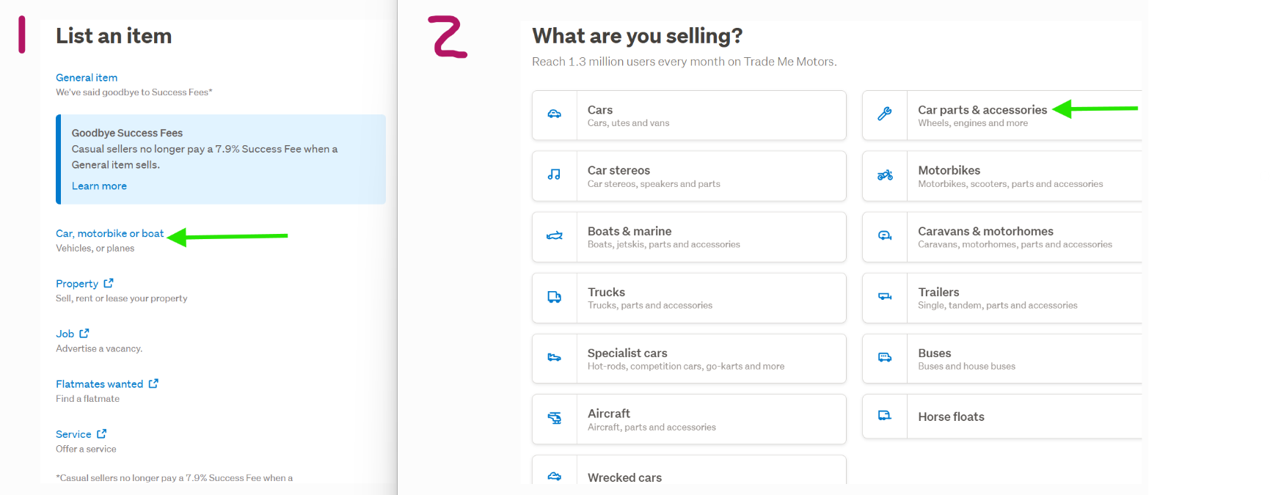
Task: Click the boat icon for Boats & marine
Action: [x=555, y=235]
